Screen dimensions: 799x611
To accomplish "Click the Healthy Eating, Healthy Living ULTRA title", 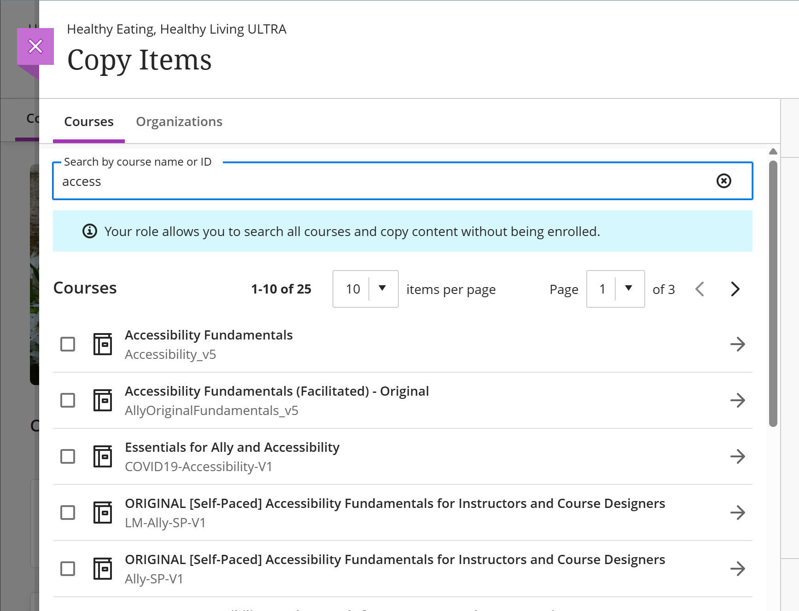I will pyautogui.click(x=177, y=29).
